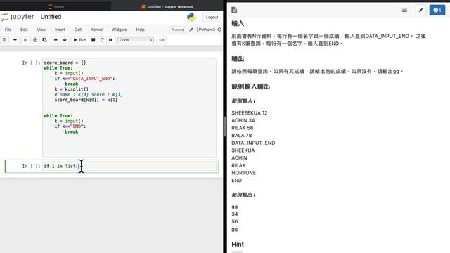Switch to the Home browser tab

56,6
